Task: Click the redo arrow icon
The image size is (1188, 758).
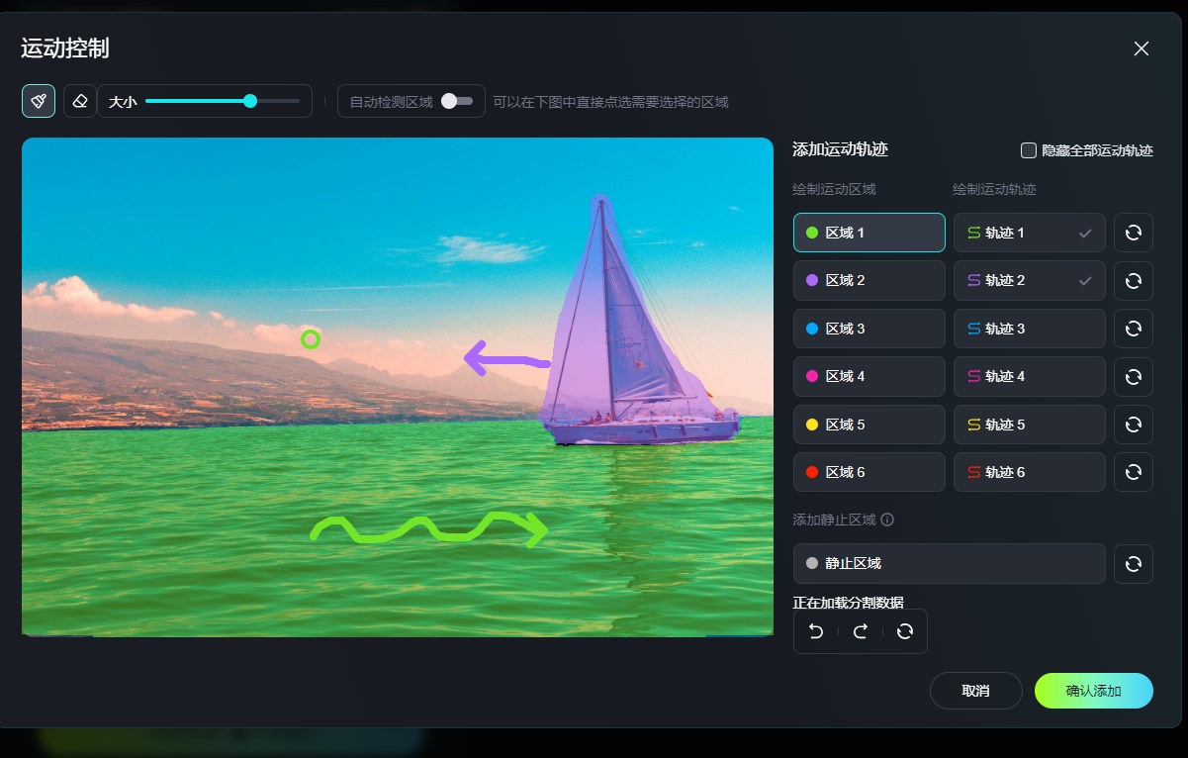Action: coord(861,631)
